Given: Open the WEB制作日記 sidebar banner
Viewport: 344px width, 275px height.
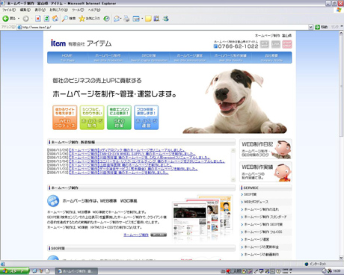Looking at the screenshot, I should 265,149.
